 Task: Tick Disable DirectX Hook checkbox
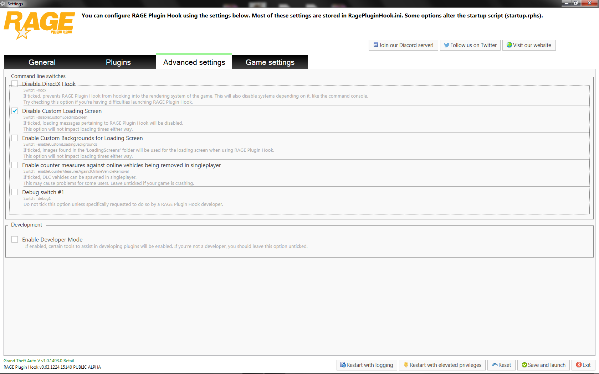(15, 84)
